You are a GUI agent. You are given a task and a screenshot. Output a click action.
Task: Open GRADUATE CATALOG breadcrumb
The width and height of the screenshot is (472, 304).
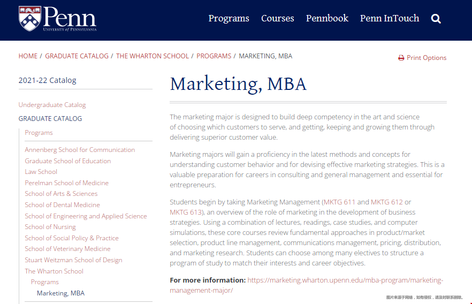click(77, 56)
